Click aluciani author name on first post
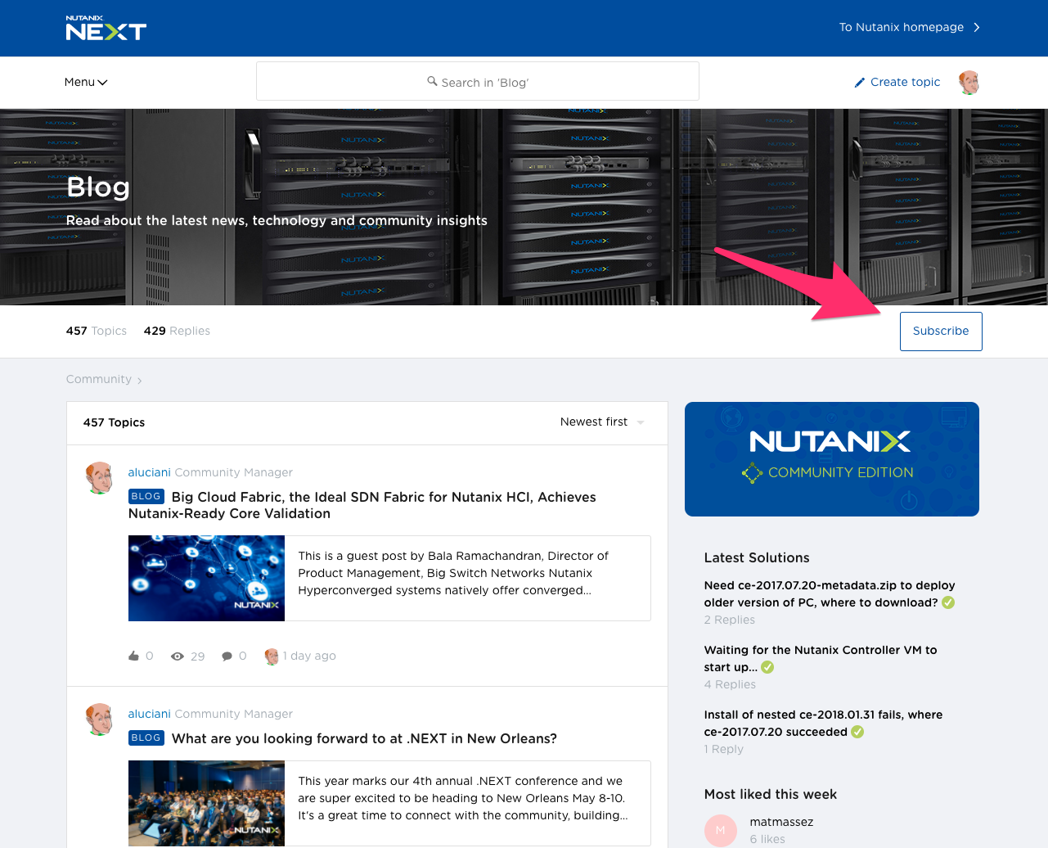Screen dimensions: 1048x848 (149, 472)
